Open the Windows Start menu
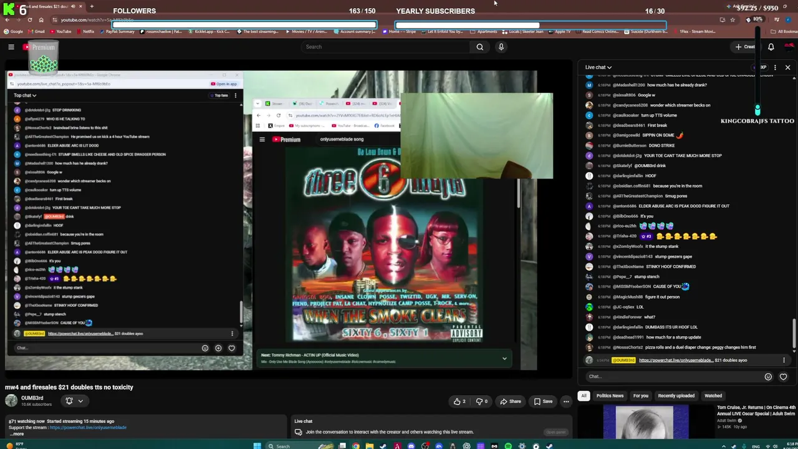The image size is (798, 449). click(x=257, y=446)
